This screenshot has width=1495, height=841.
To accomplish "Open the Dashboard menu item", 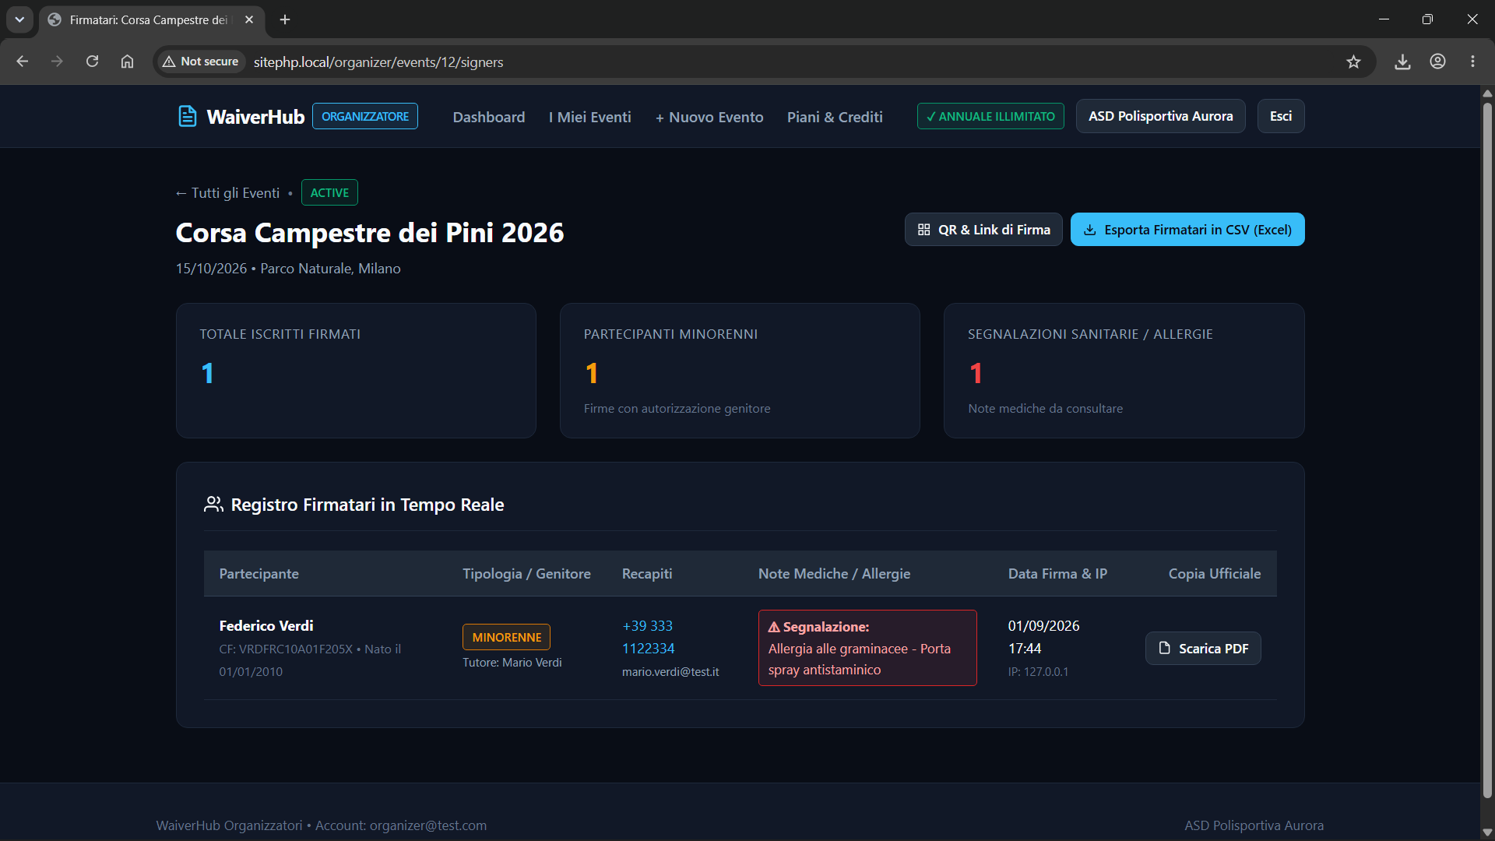I will coord(489,117).
